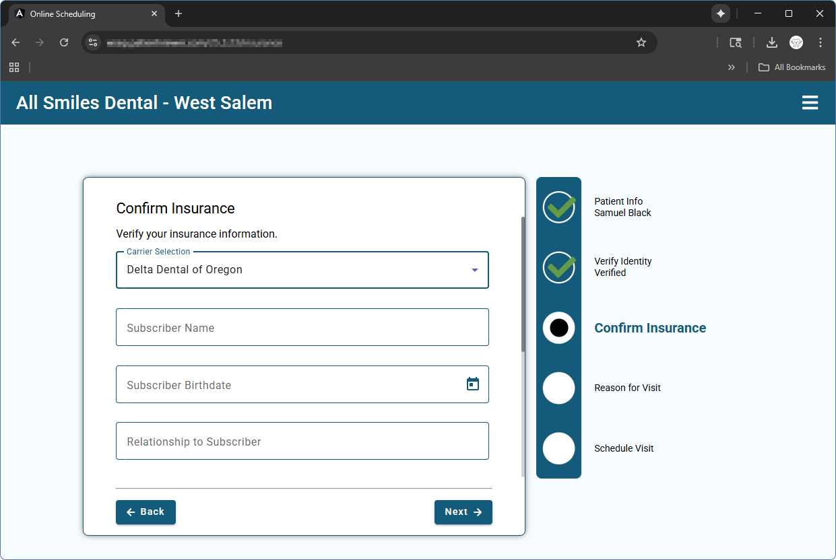Select the Reason for Visit step circle
This screenshot has height=560, width=836.
coord(558,388)
